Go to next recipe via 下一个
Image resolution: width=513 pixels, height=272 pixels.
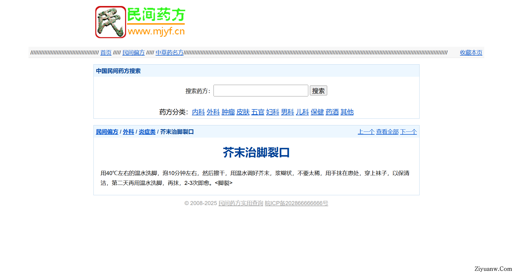408,132
